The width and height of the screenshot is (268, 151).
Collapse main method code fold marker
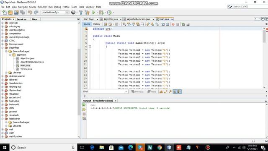(90, 47)
